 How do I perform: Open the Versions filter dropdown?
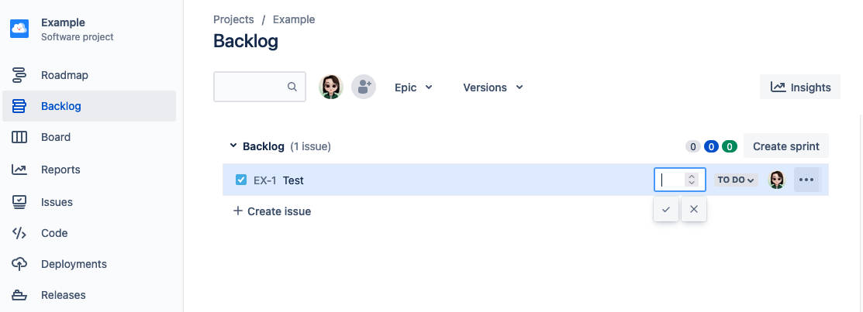click(493, 87)
